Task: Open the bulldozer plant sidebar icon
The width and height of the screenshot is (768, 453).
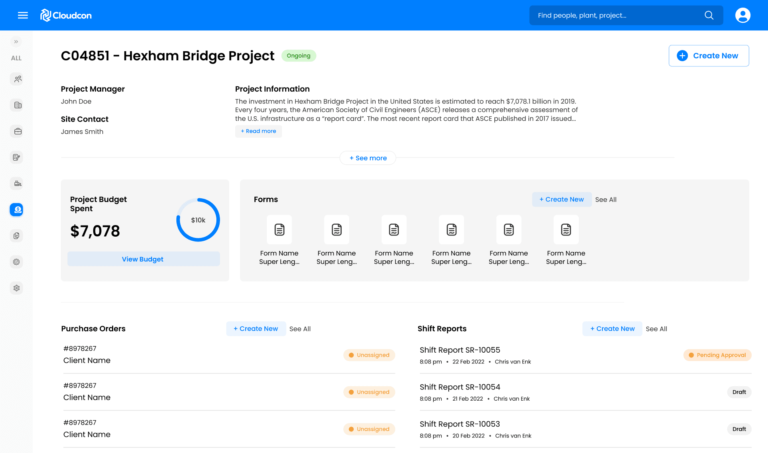Action: tap(16, 184)
